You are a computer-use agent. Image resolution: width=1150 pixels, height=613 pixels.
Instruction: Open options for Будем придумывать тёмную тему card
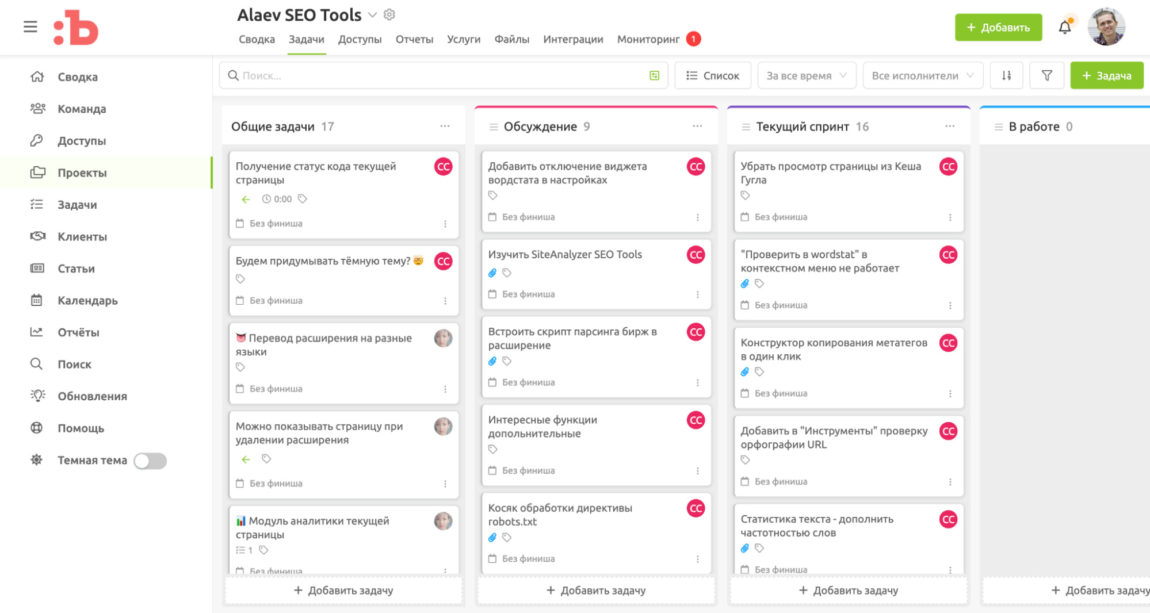(445, 301)
